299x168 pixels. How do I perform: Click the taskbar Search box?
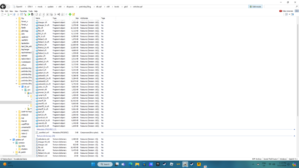point(105,164)
